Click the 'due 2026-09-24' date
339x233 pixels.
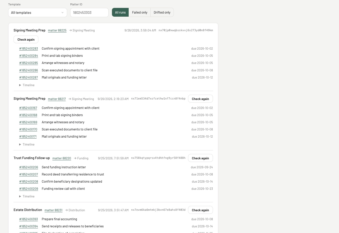click(202, 167)
